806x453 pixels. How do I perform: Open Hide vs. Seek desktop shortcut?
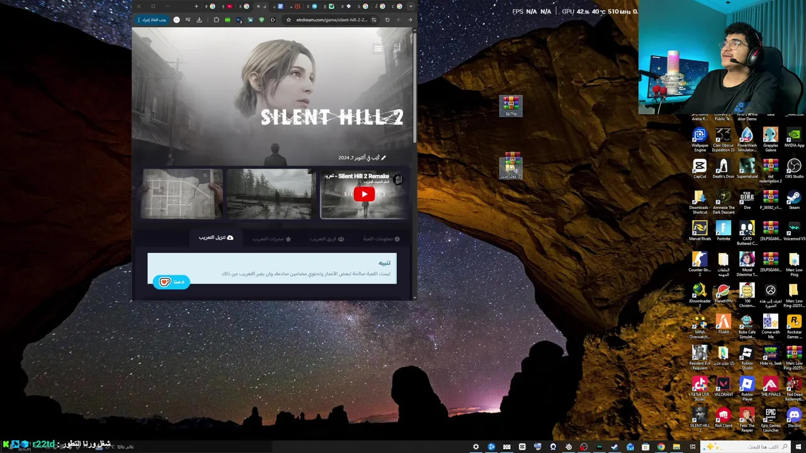[771, 355]
